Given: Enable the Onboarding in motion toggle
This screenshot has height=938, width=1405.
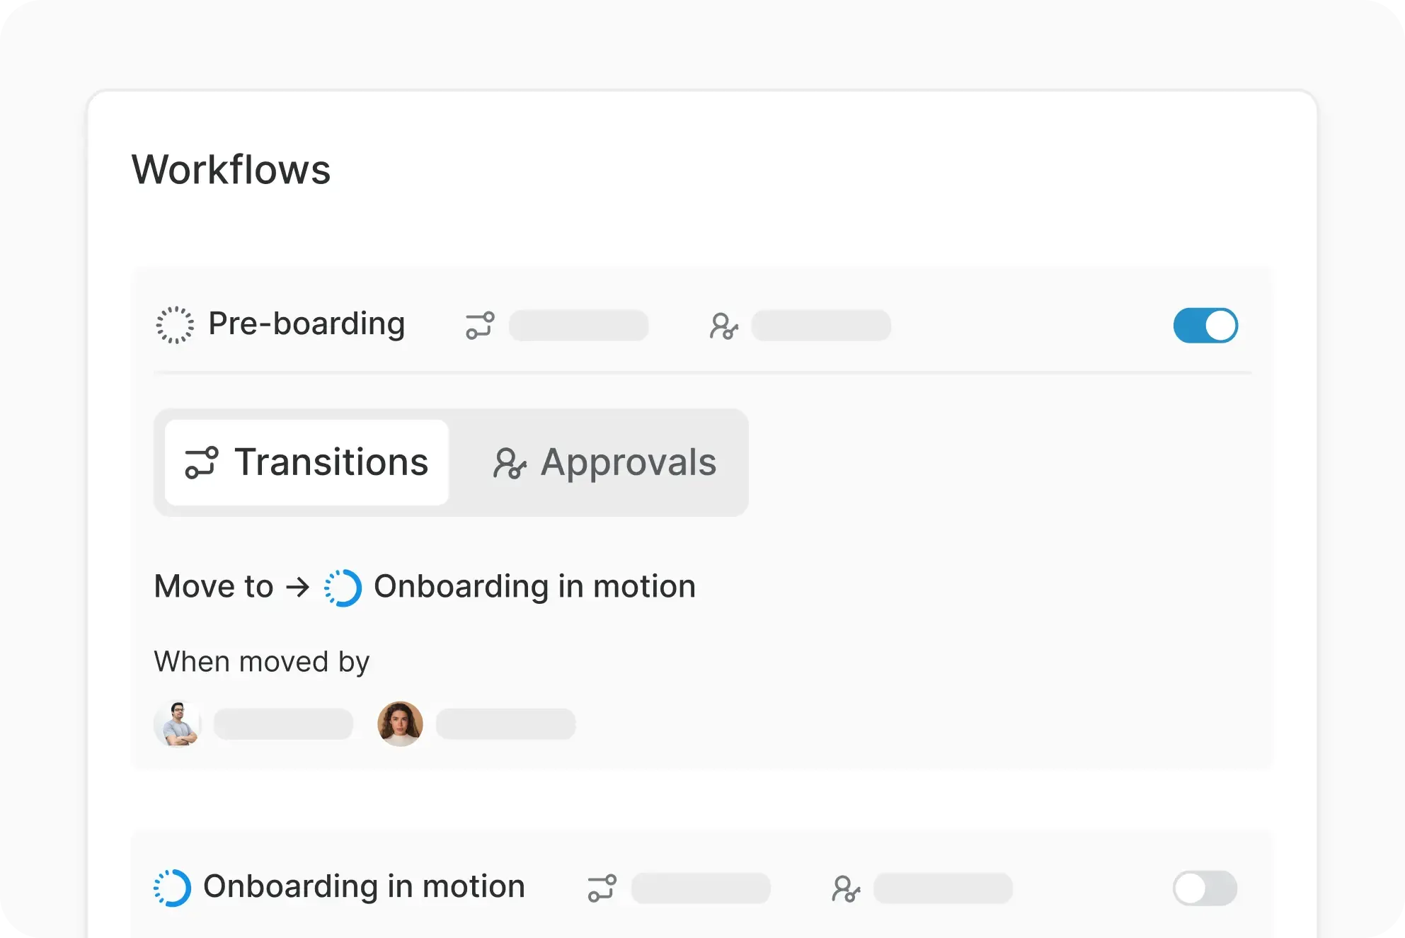Looking at the screenshot, I should [x=1205, y=888].
